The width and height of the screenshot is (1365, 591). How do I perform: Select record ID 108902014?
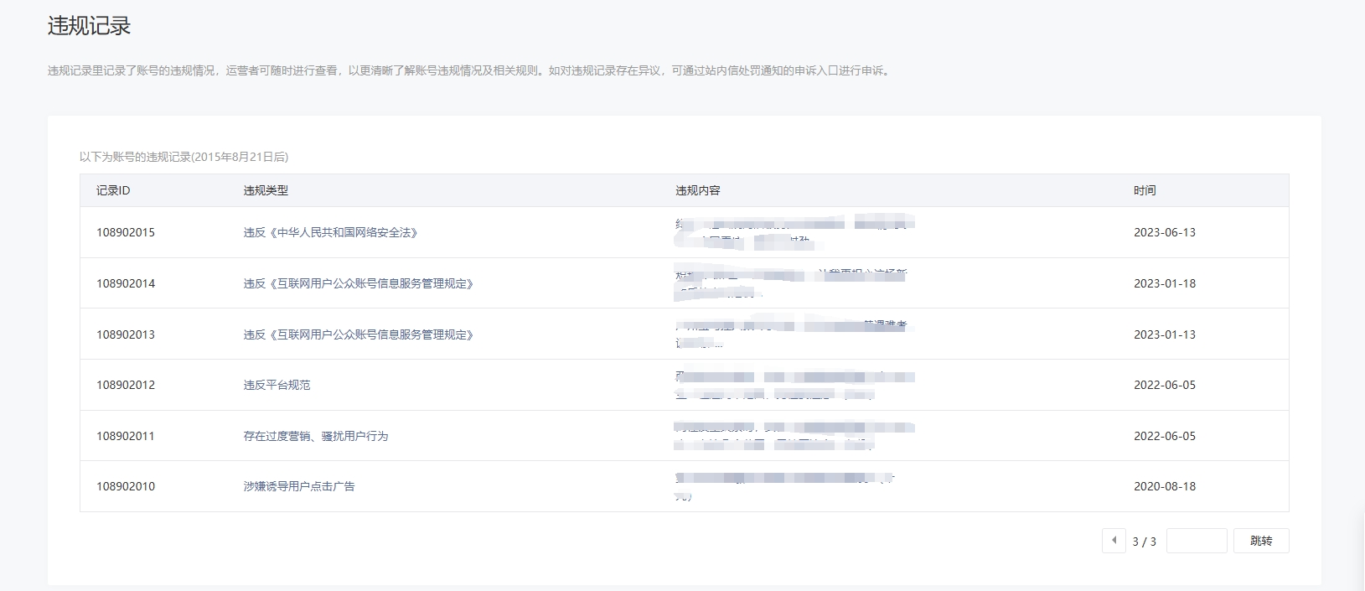coord(126,283)
